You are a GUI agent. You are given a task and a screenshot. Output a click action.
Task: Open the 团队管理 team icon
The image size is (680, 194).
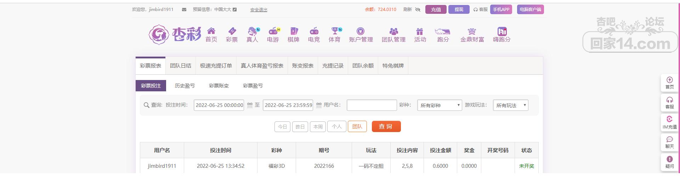393,31
